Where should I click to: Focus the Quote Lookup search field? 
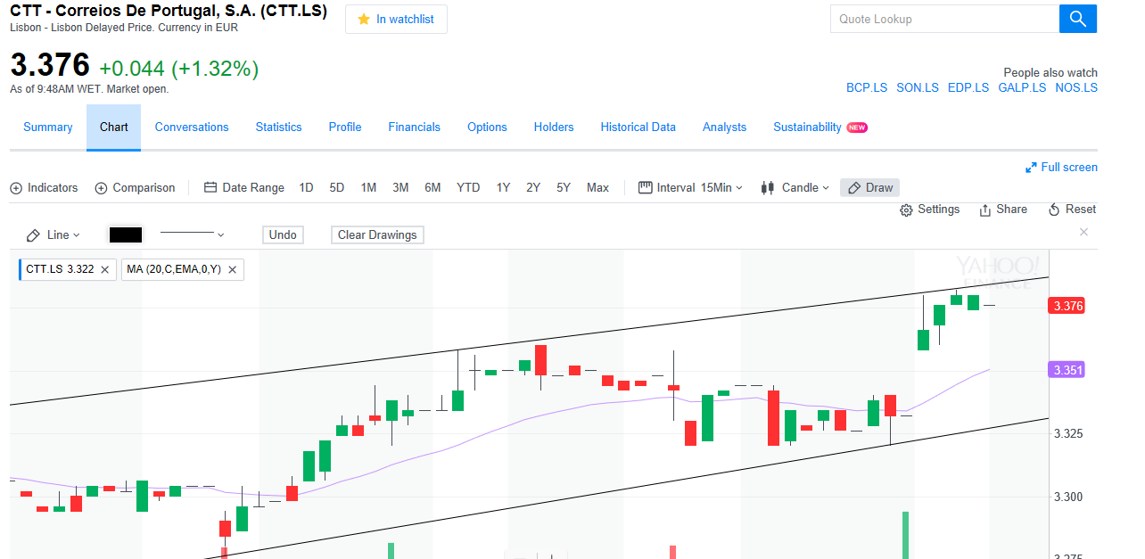943,19
